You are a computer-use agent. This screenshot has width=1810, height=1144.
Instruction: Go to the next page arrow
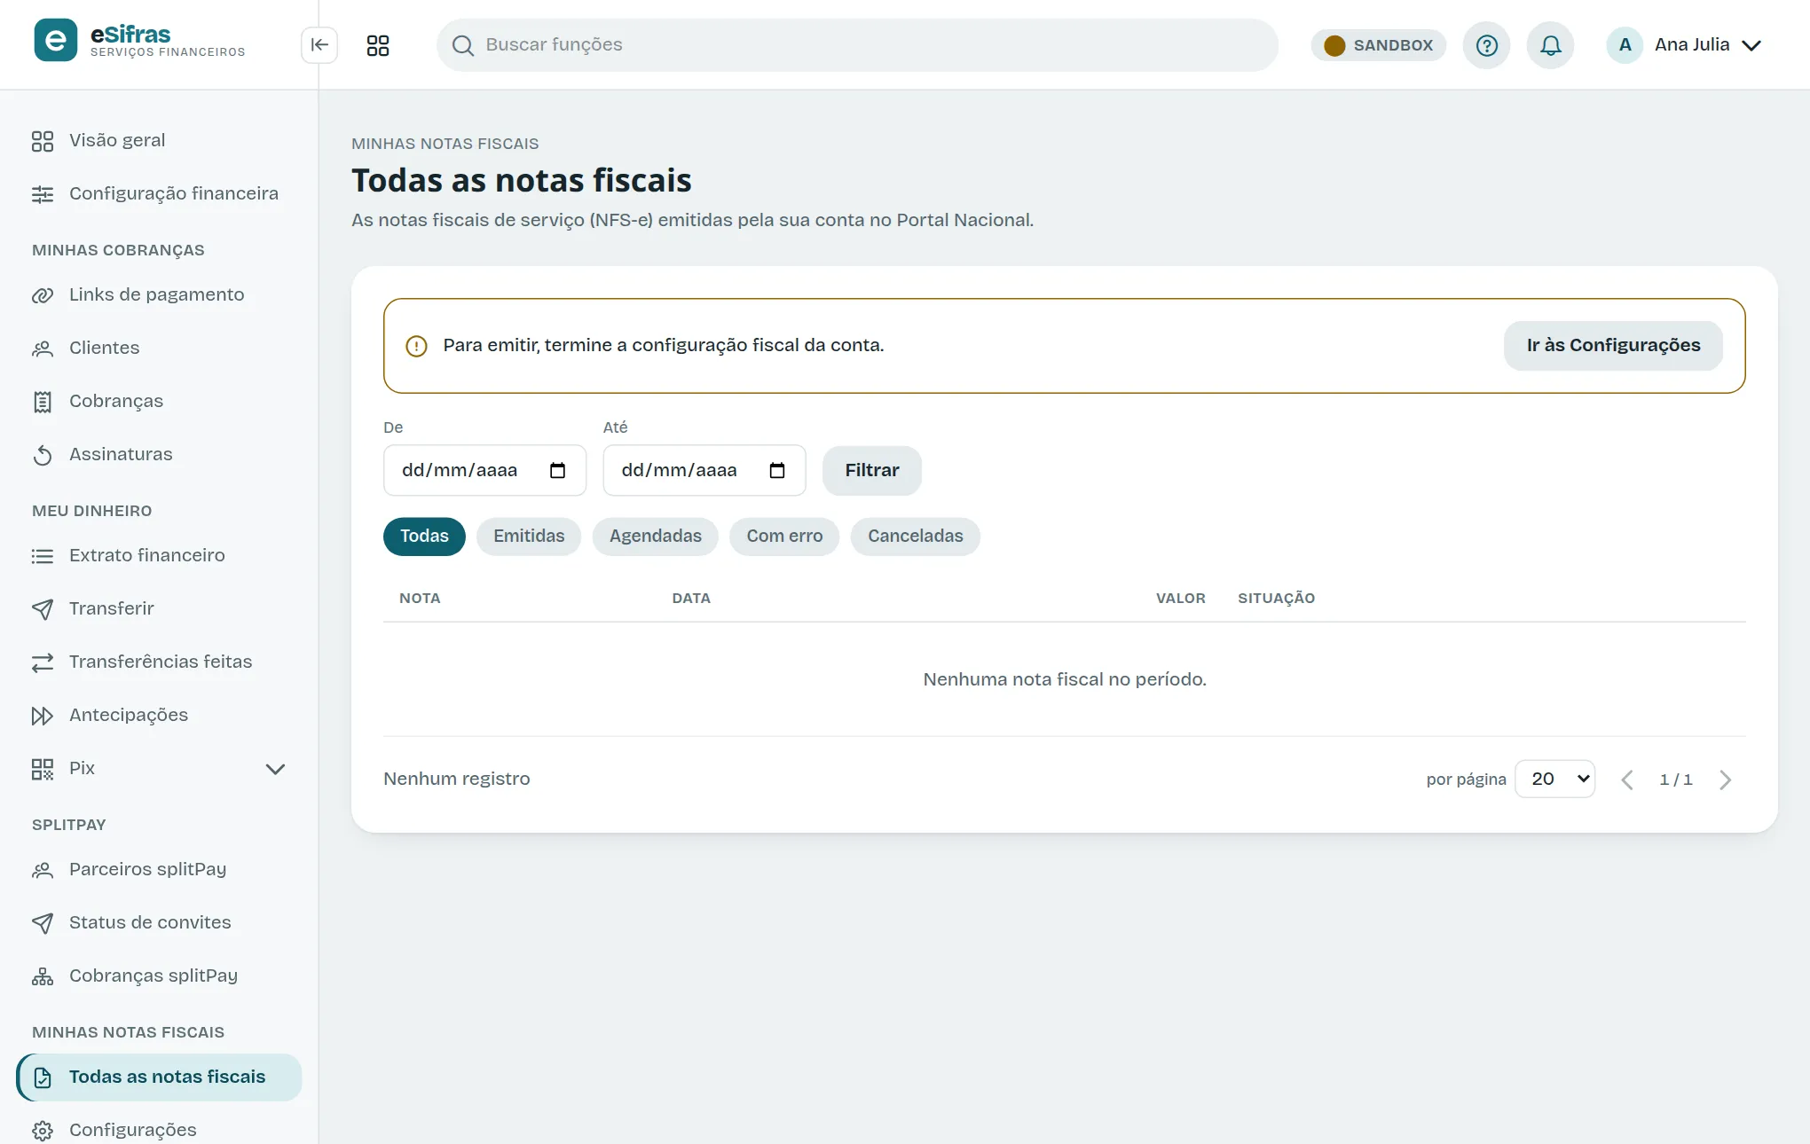(x=1726, y=780)
